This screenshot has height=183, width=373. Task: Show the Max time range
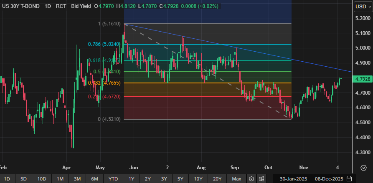[x=236, y=179]
